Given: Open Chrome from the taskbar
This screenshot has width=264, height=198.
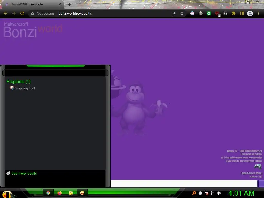Looking at the screenshot, I should click(x=48, y=193).
